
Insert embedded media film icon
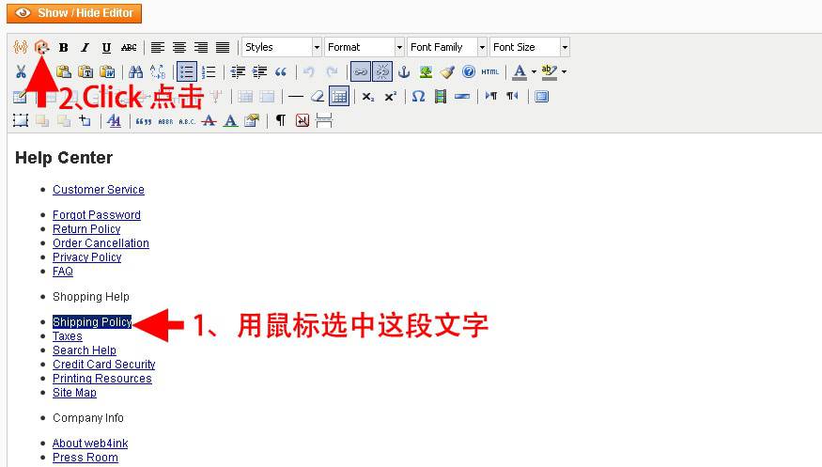[441, 97]
